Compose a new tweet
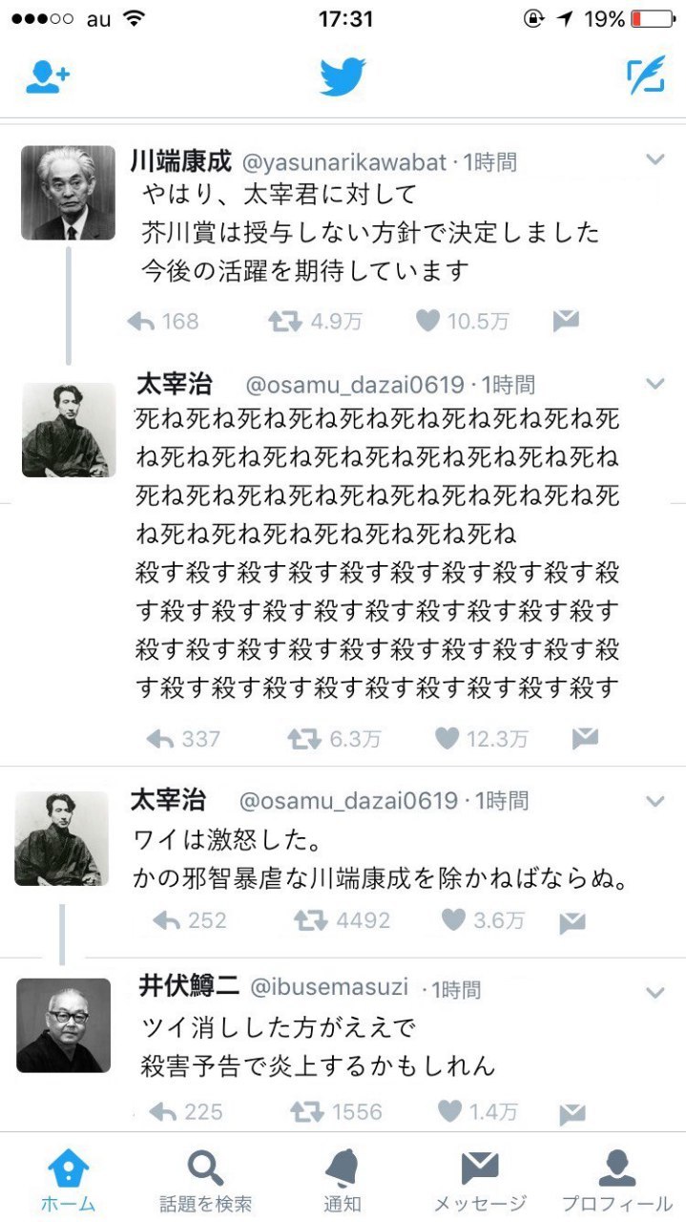686x1222 pixels. click(645, 77)
